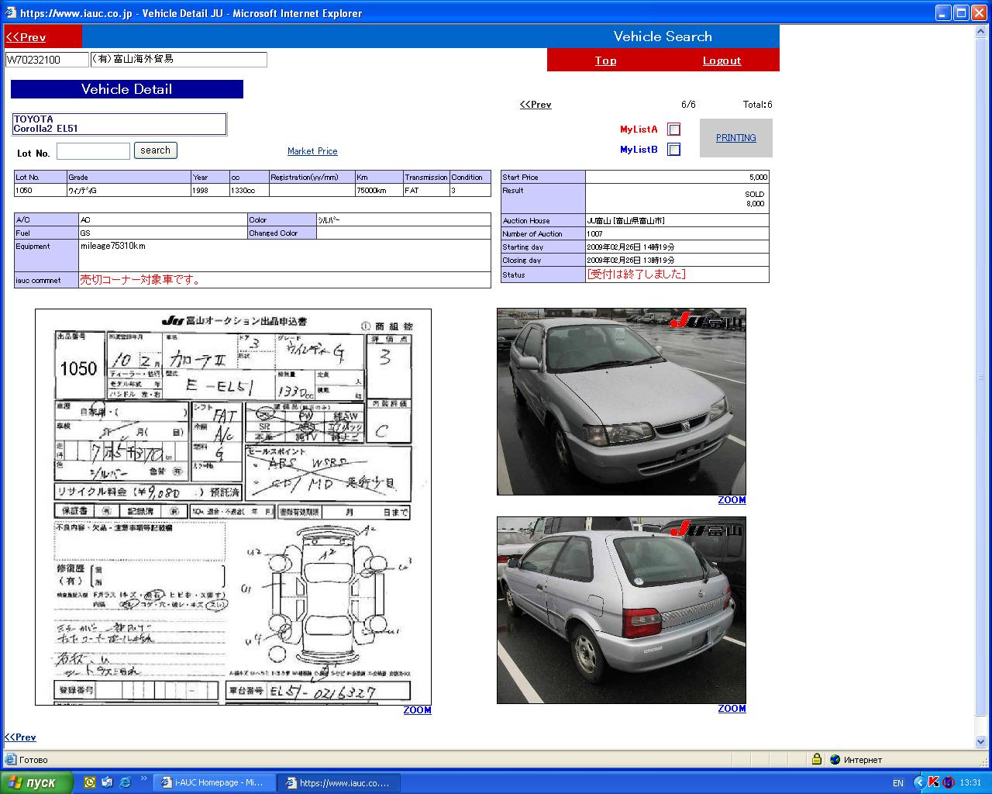Select the https://www.iauc.co taskbar window
992x794 pixels.
coord(339,782)
